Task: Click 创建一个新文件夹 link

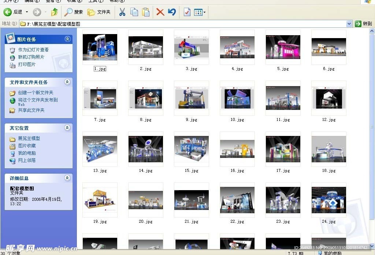Action: (36, 93)
